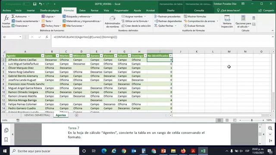The height and width of the screenshot is (155, 276).
Task: Click Rastrear dependientes
Action: click(168, 21)
